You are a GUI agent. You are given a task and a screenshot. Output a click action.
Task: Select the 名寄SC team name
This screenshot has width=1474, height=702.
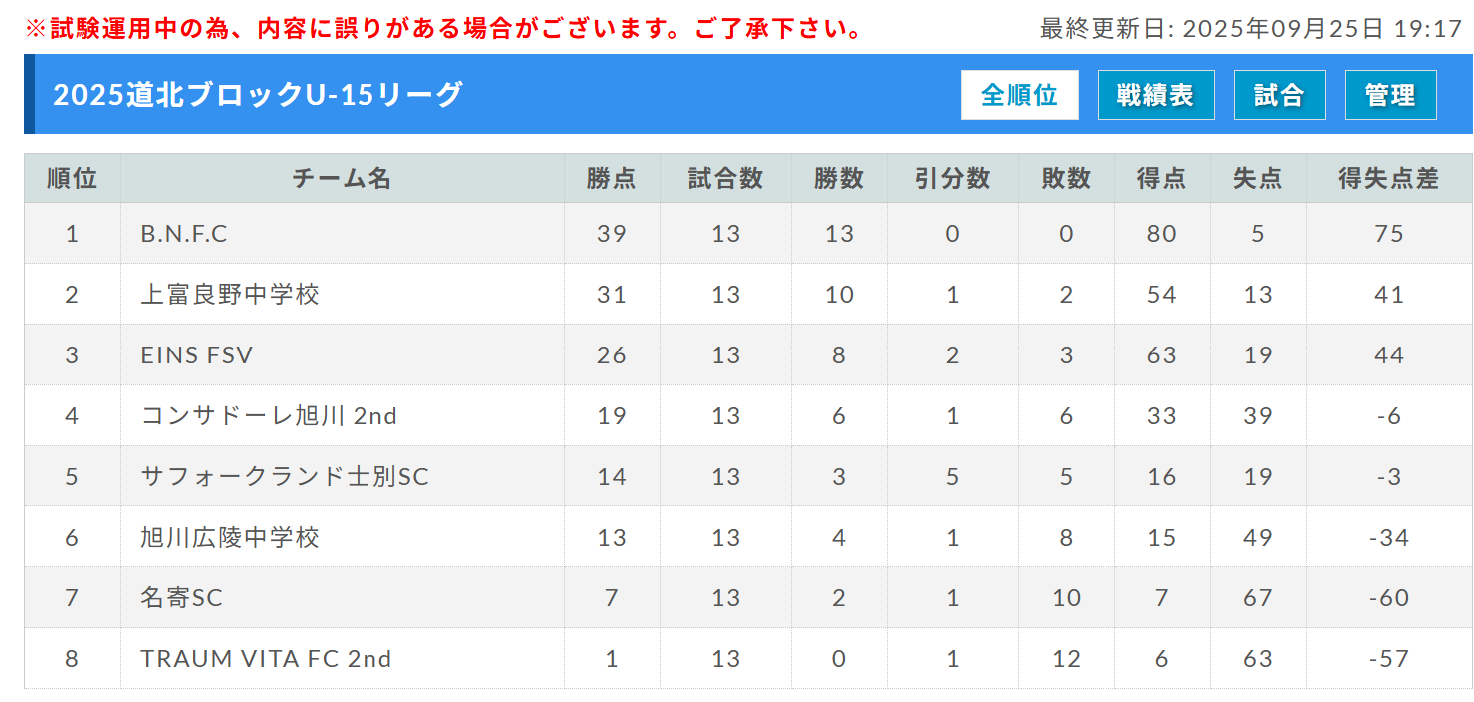tap(182, 598)
